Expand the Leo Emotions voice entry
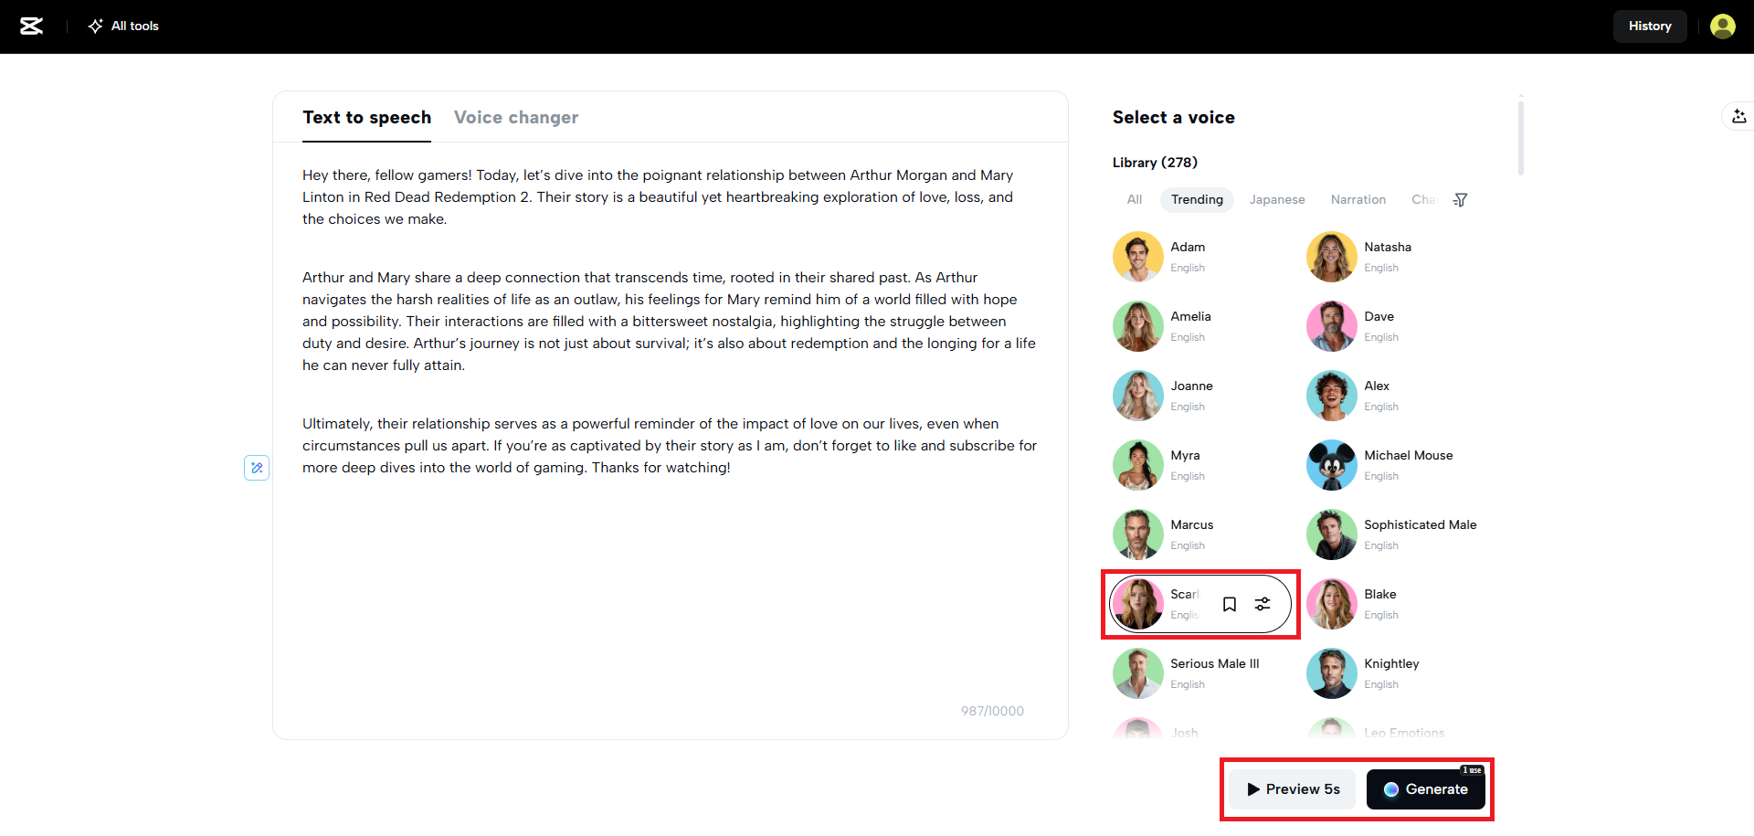This screenshot has width=1754, height=836. [x=1404, y=731]
